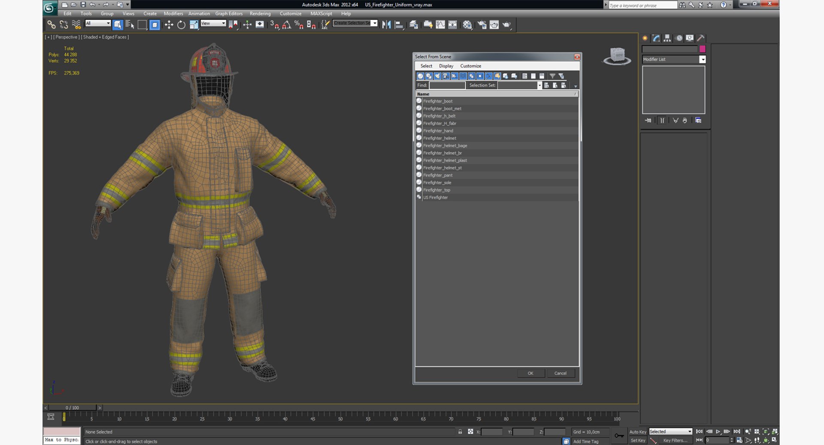Open the Hierarchy command panel tab
Viewport: 824px width, 445px height.
click(667, 38)
